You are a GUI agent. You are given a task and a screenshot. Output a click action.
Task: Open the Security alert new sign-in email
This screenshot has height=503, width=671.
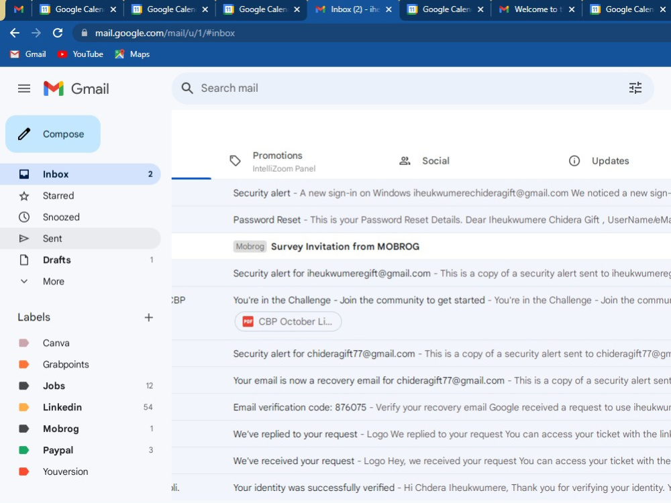click(421, 193)
